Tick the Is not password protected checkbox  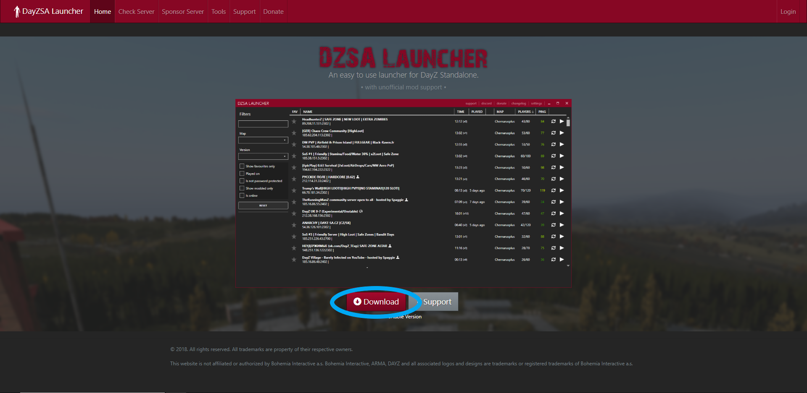coord(242,181)
